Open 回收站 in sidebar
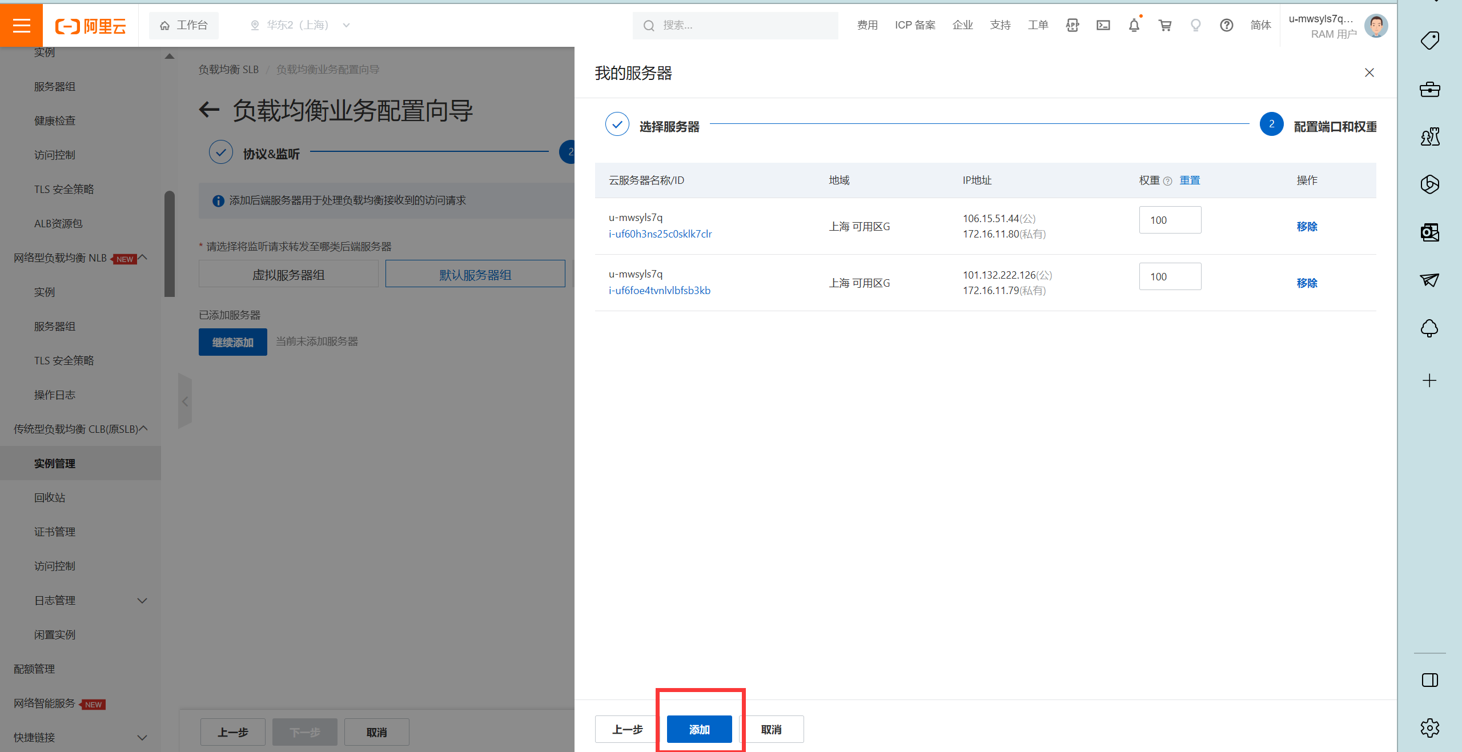The image size is (1462, 752). pos(50,497)
